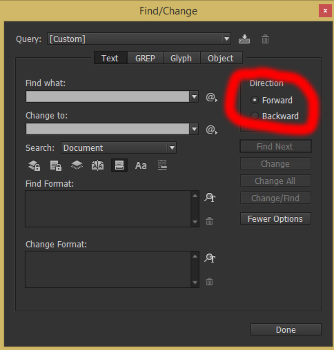Clear Change Format attributes trash icon
The width and height of the screenshot is (334, 350).
point(209,282)
